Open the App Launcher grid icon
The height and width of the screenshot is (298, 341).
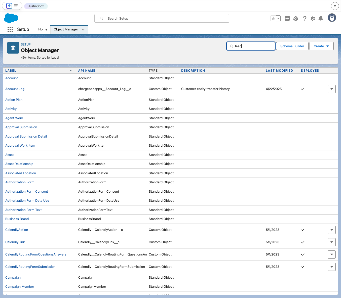[10, 29]
